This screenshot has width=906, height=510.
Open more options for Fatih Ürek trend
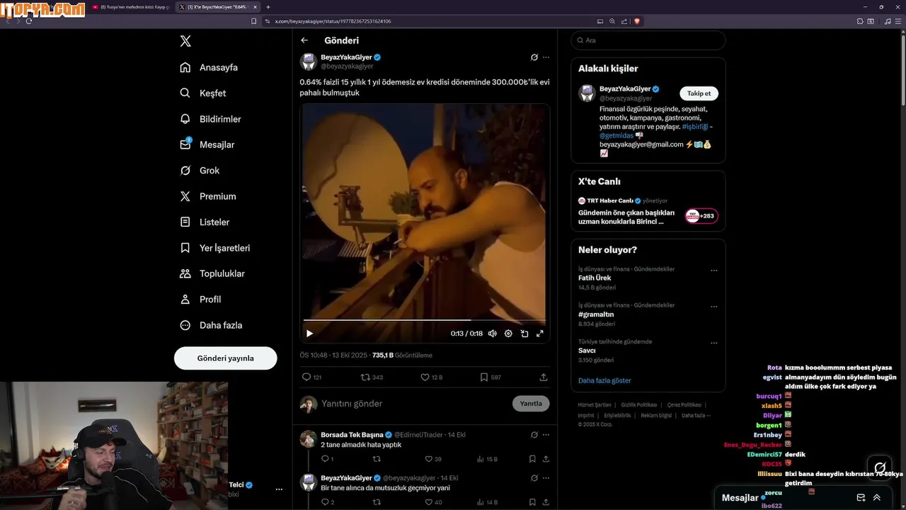click(x=714, y=271)
